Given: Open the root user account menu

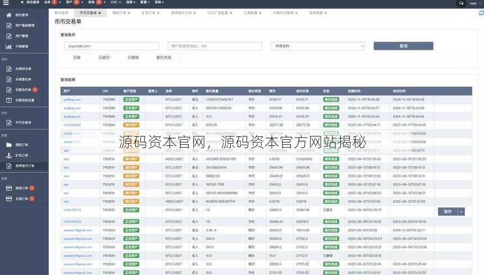Looking at the screenshot, I should (475, 3).
